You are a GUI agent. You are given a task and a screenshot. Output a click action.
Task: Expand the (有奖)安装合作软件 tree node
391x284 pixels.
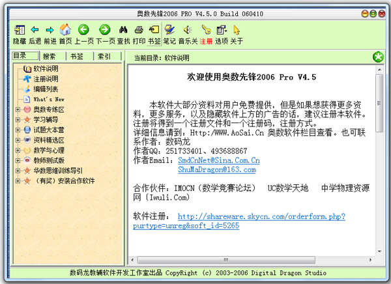click(x=18, y=181)
